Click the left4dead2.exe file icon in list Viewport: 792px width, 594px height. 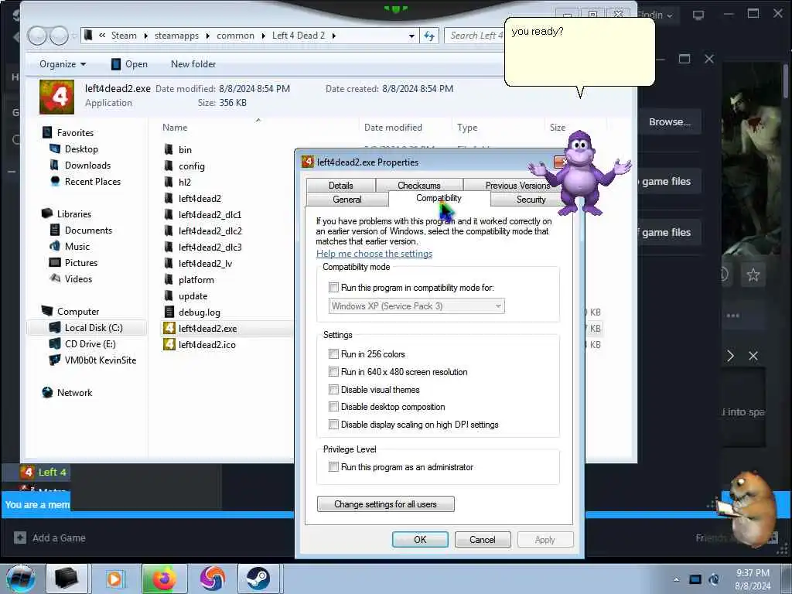(169, 328)
